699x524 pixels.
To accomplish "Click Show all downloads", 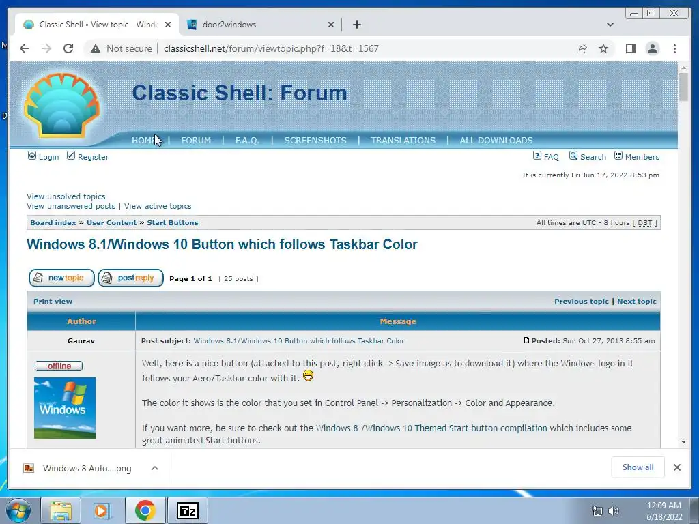I will tap(638, 467).
